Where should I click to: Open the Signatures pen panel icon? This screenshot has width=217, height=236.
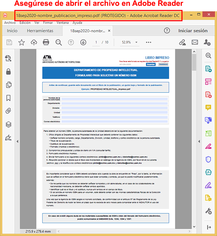tap(9, 138)
